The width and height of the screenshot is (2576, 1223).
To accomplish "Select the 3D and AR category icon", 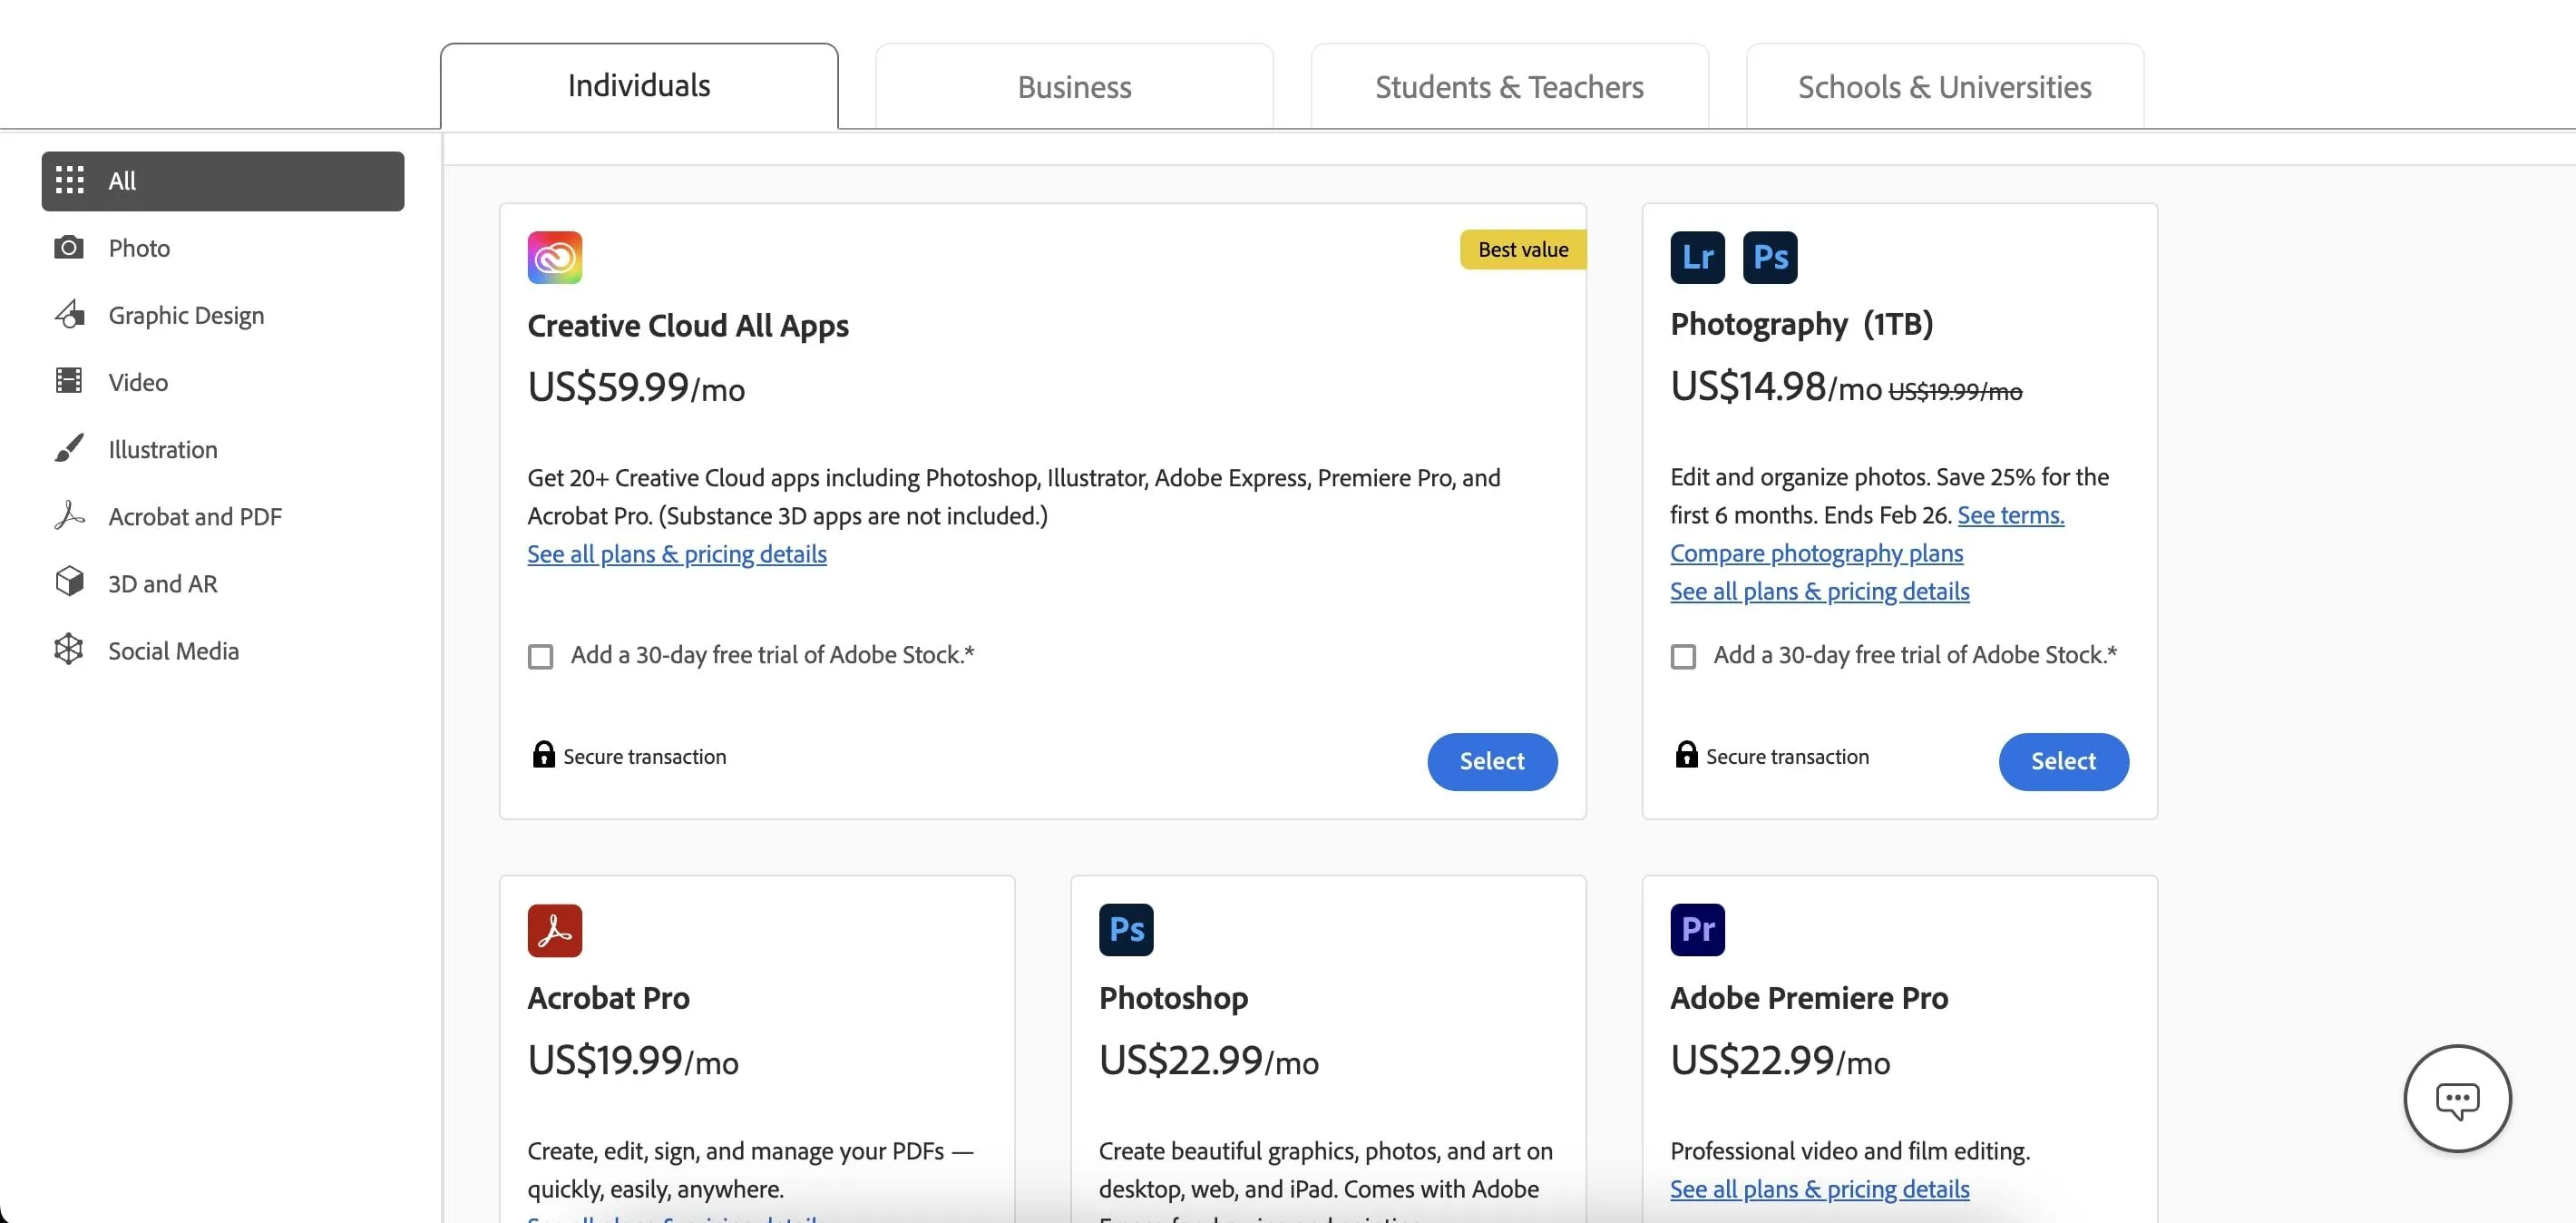I will (x=69, y=582).
